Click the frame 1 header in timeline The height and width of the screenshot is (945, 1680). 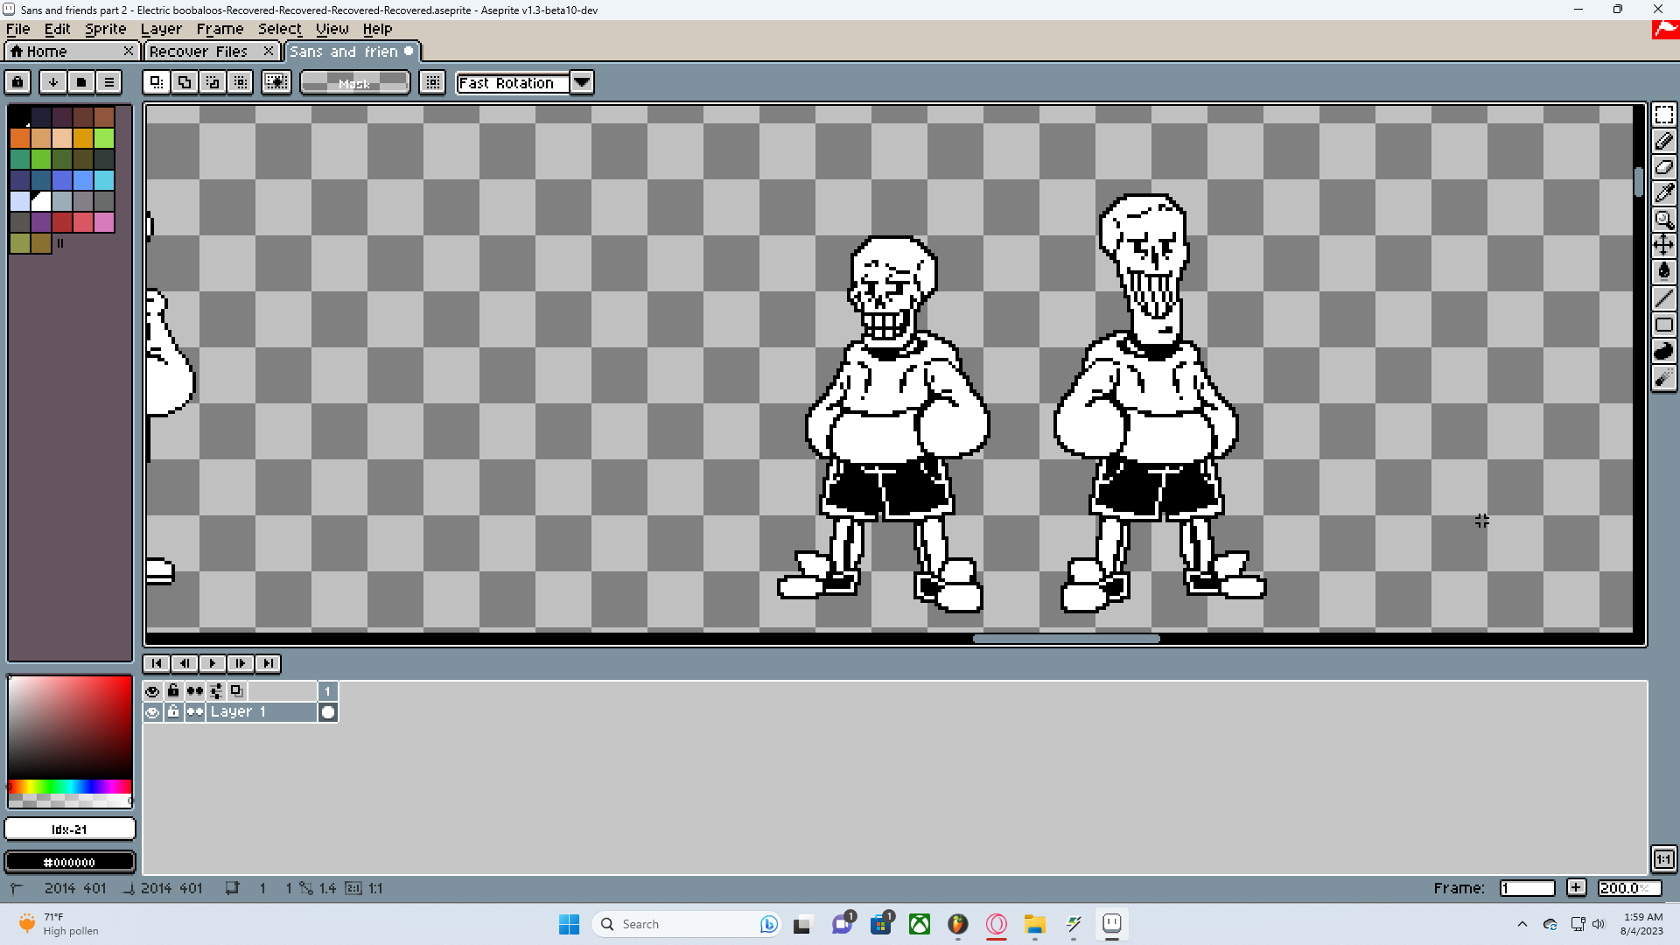328,691
